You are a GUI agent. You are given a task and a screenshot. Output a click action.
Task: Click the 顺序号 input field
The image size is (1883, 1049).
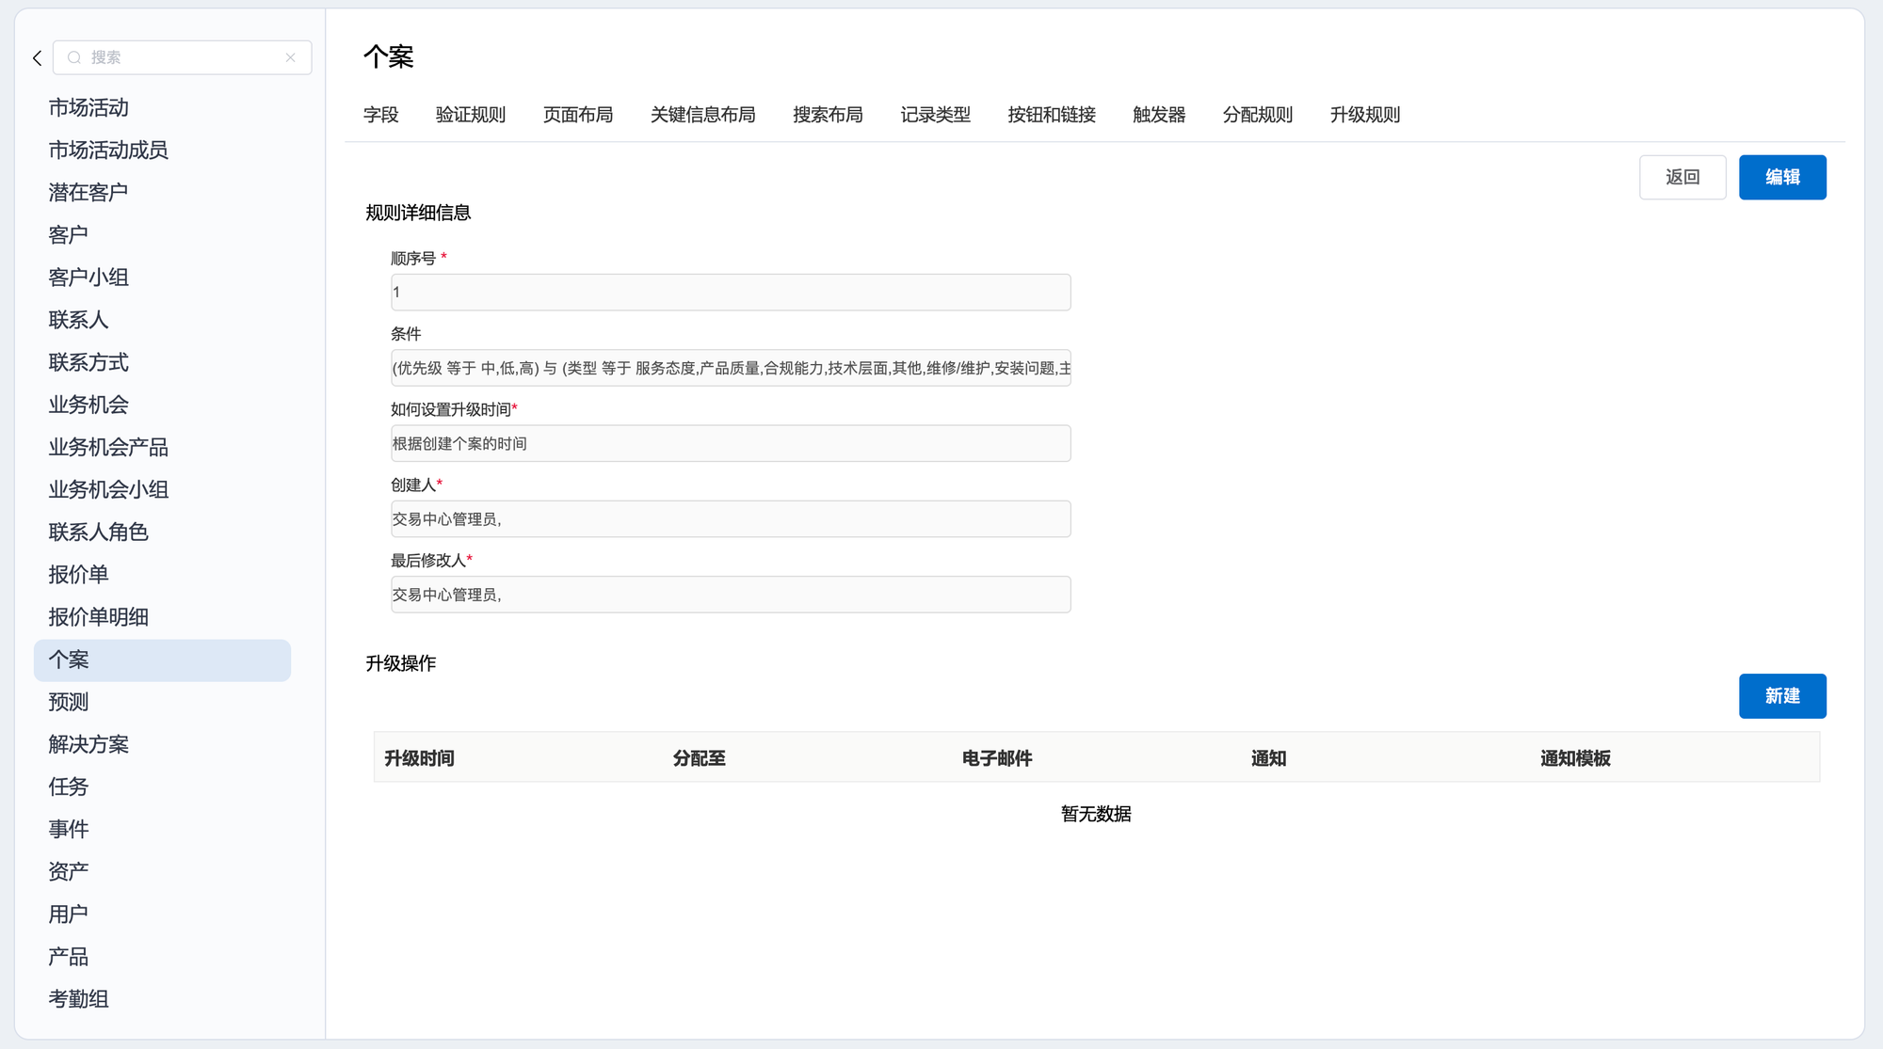(731, 293)
